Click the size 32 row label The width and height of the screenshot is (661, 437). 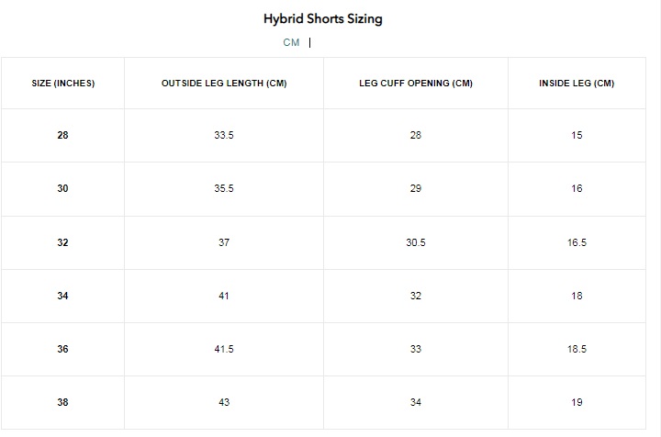click(62, 242)
